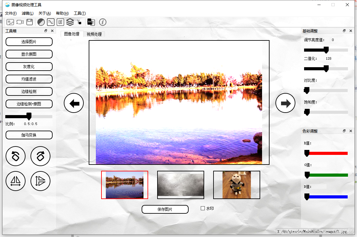Close the 基础调整 panel
The width and height of the screenshot is (357, 237).
click(351, 31)
